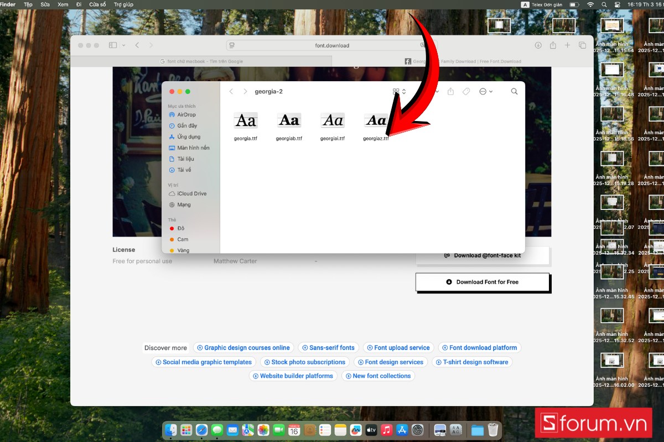Screen dimensions: 664x442
Task: Launch Safari from the Dock
Action: pos(201,430)
